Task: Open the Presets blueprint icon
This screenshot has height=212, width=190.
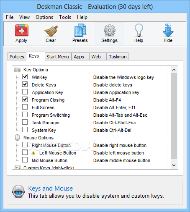Action: [x=80, y=30]
